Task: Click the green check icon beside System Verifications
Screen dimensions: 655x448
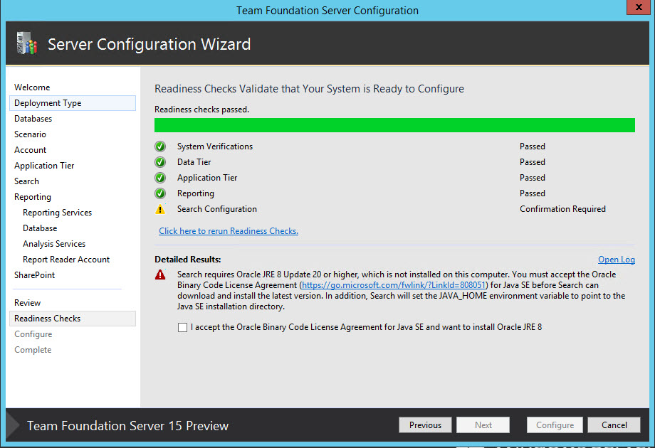Action: [x=160, y=146]
